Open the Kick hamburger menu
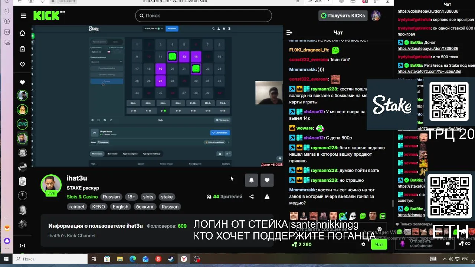Viewport: 475px width, 267px height. coord(24,16)
